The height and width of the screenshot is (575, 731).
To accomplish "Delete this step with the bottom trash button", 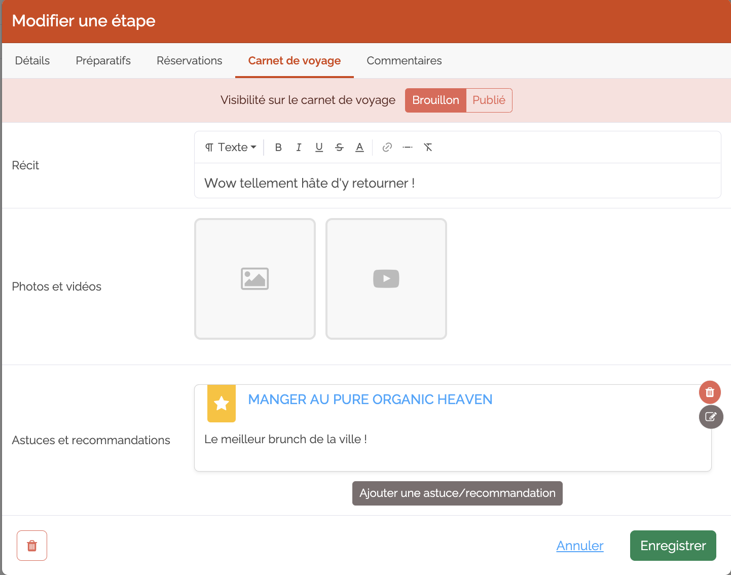I will (x=32, y=546).
